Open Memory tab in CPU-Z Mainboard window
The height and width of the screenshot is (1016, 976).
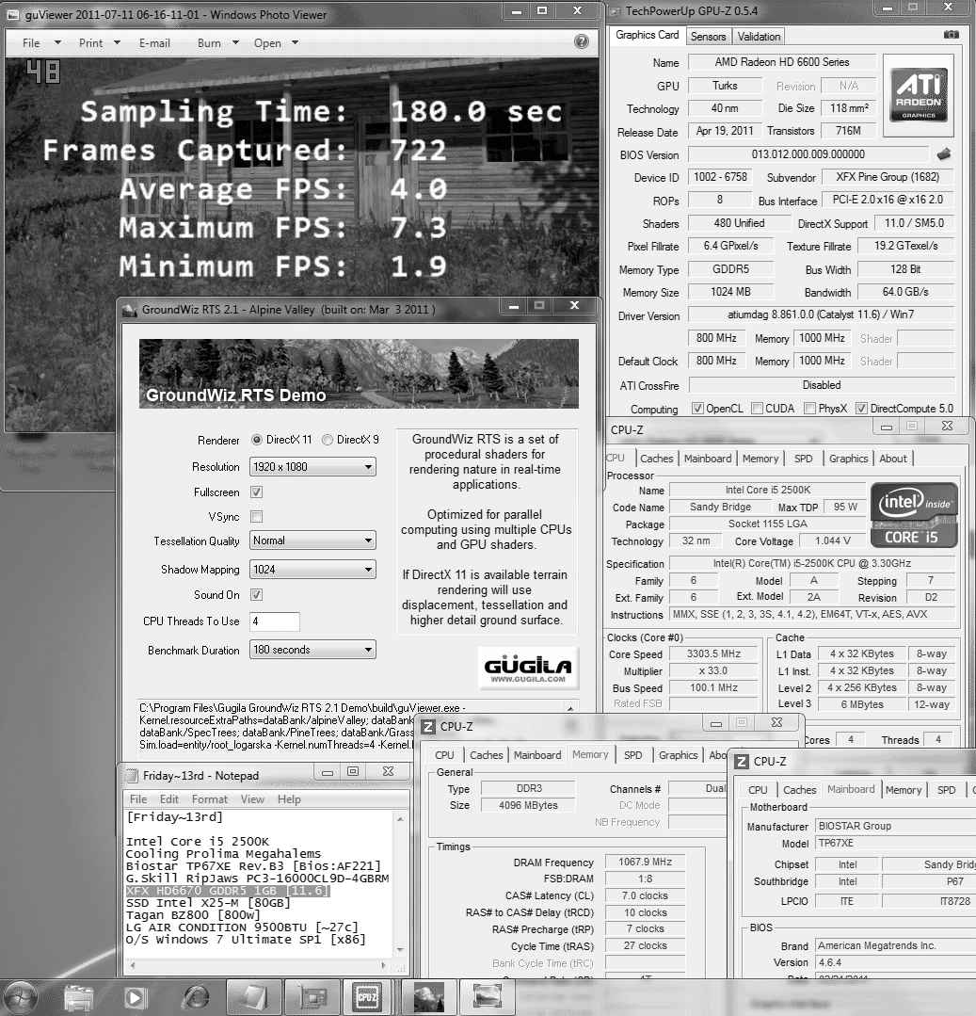[x=903, y=790]
